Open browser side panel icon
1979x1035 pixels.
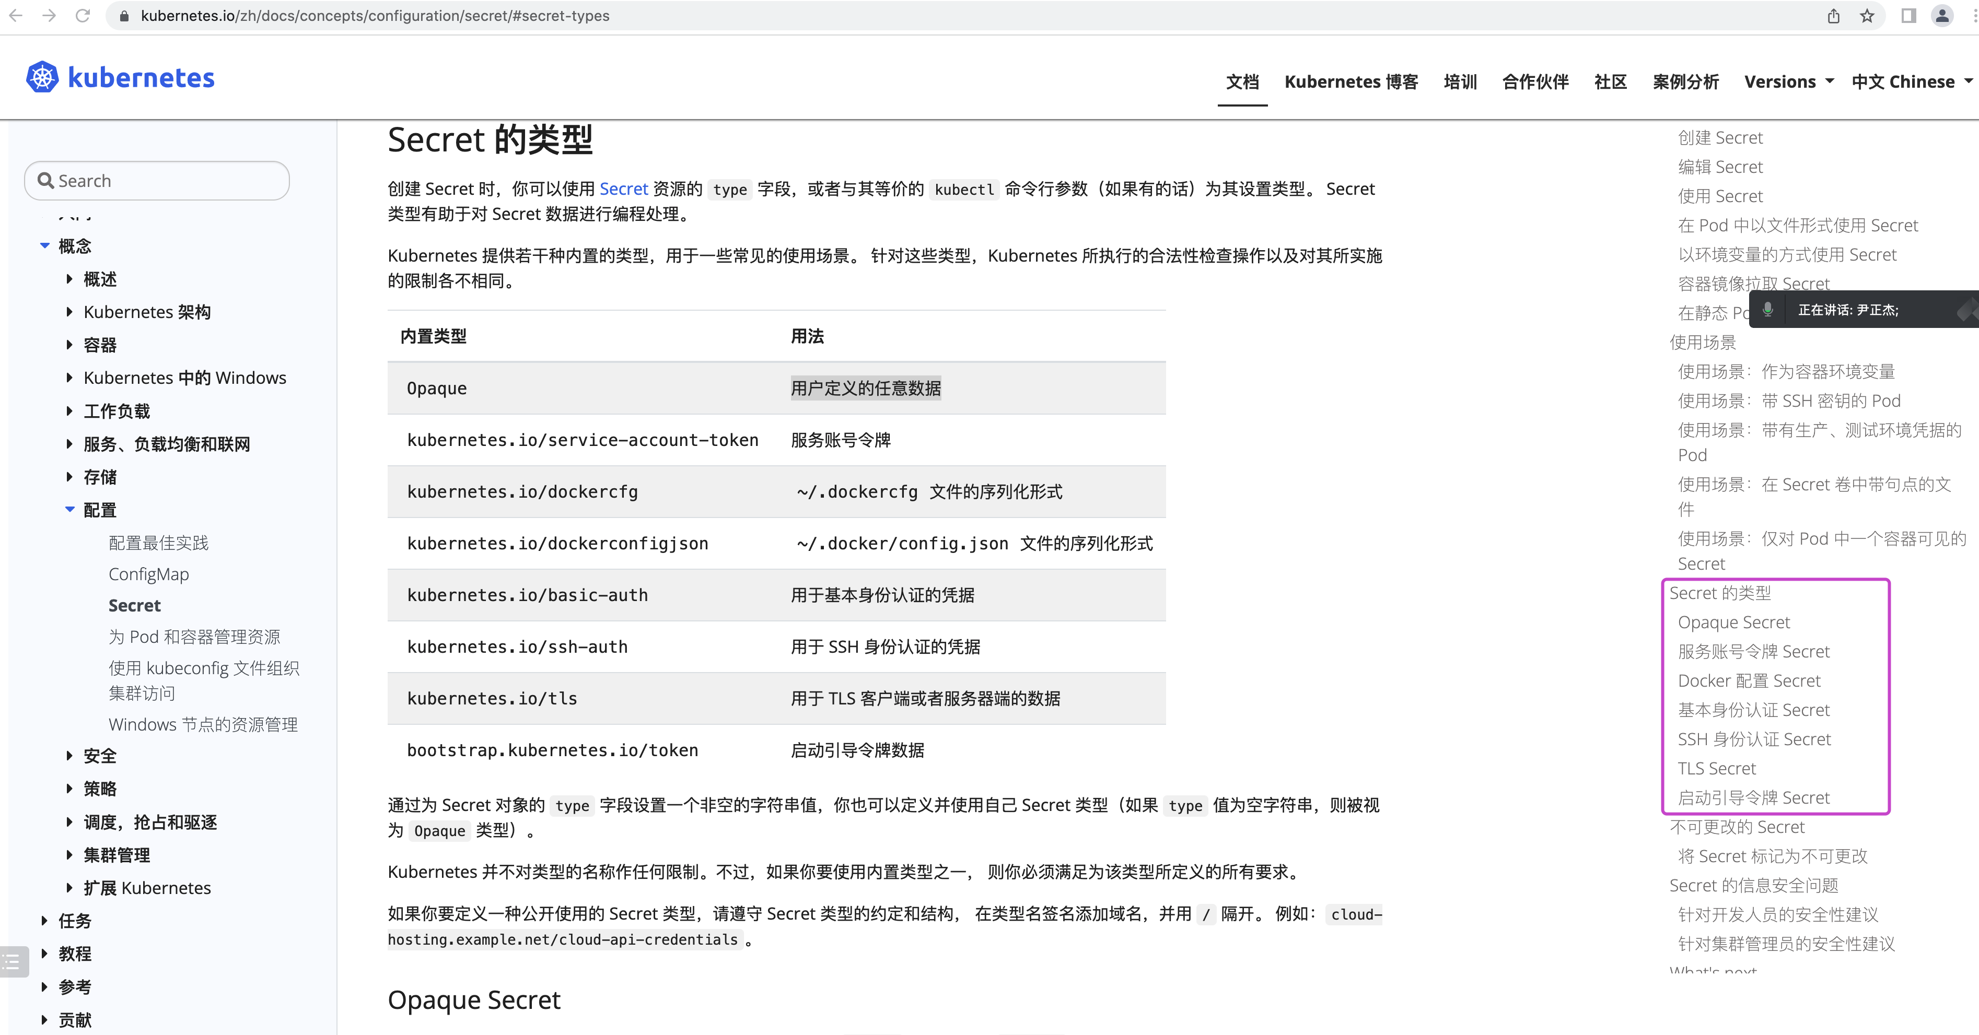tap(1908, 15)
